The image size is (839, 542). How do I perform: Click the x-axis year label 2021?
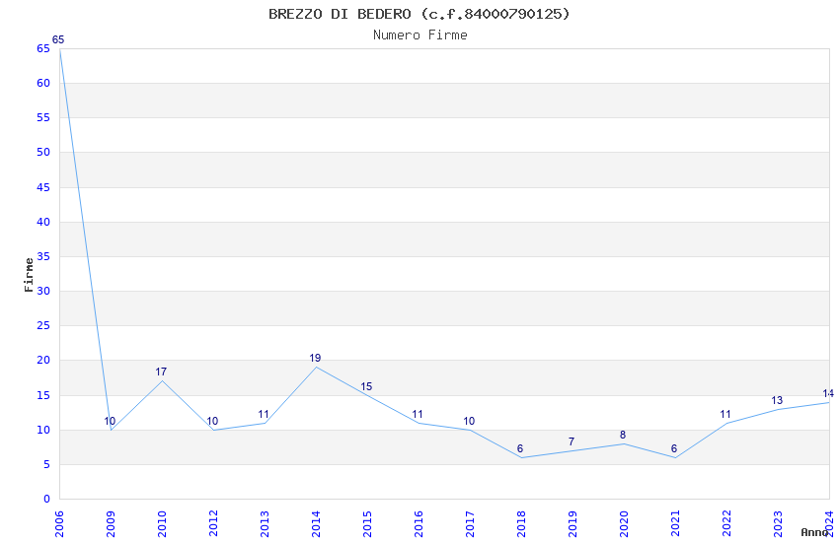point(675,523)
